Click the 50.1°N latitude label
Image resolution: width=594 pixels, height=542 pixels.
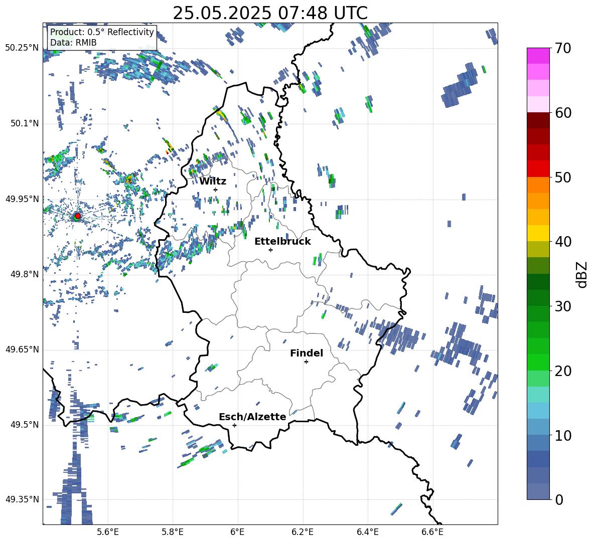[x=24, y=124]
